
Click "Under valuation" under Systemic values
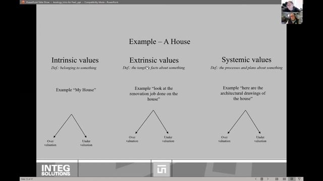point(260,139)
